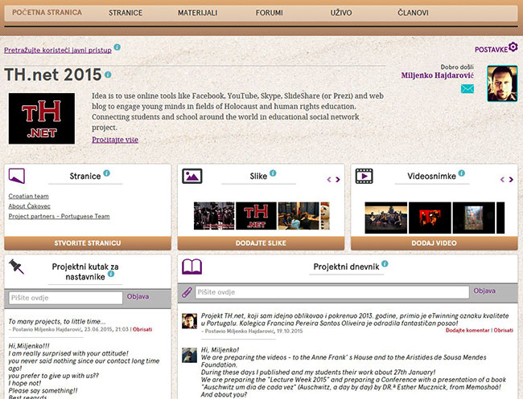Show next images with Slike right arrow

pyautogui.click(x=339, y=179)
